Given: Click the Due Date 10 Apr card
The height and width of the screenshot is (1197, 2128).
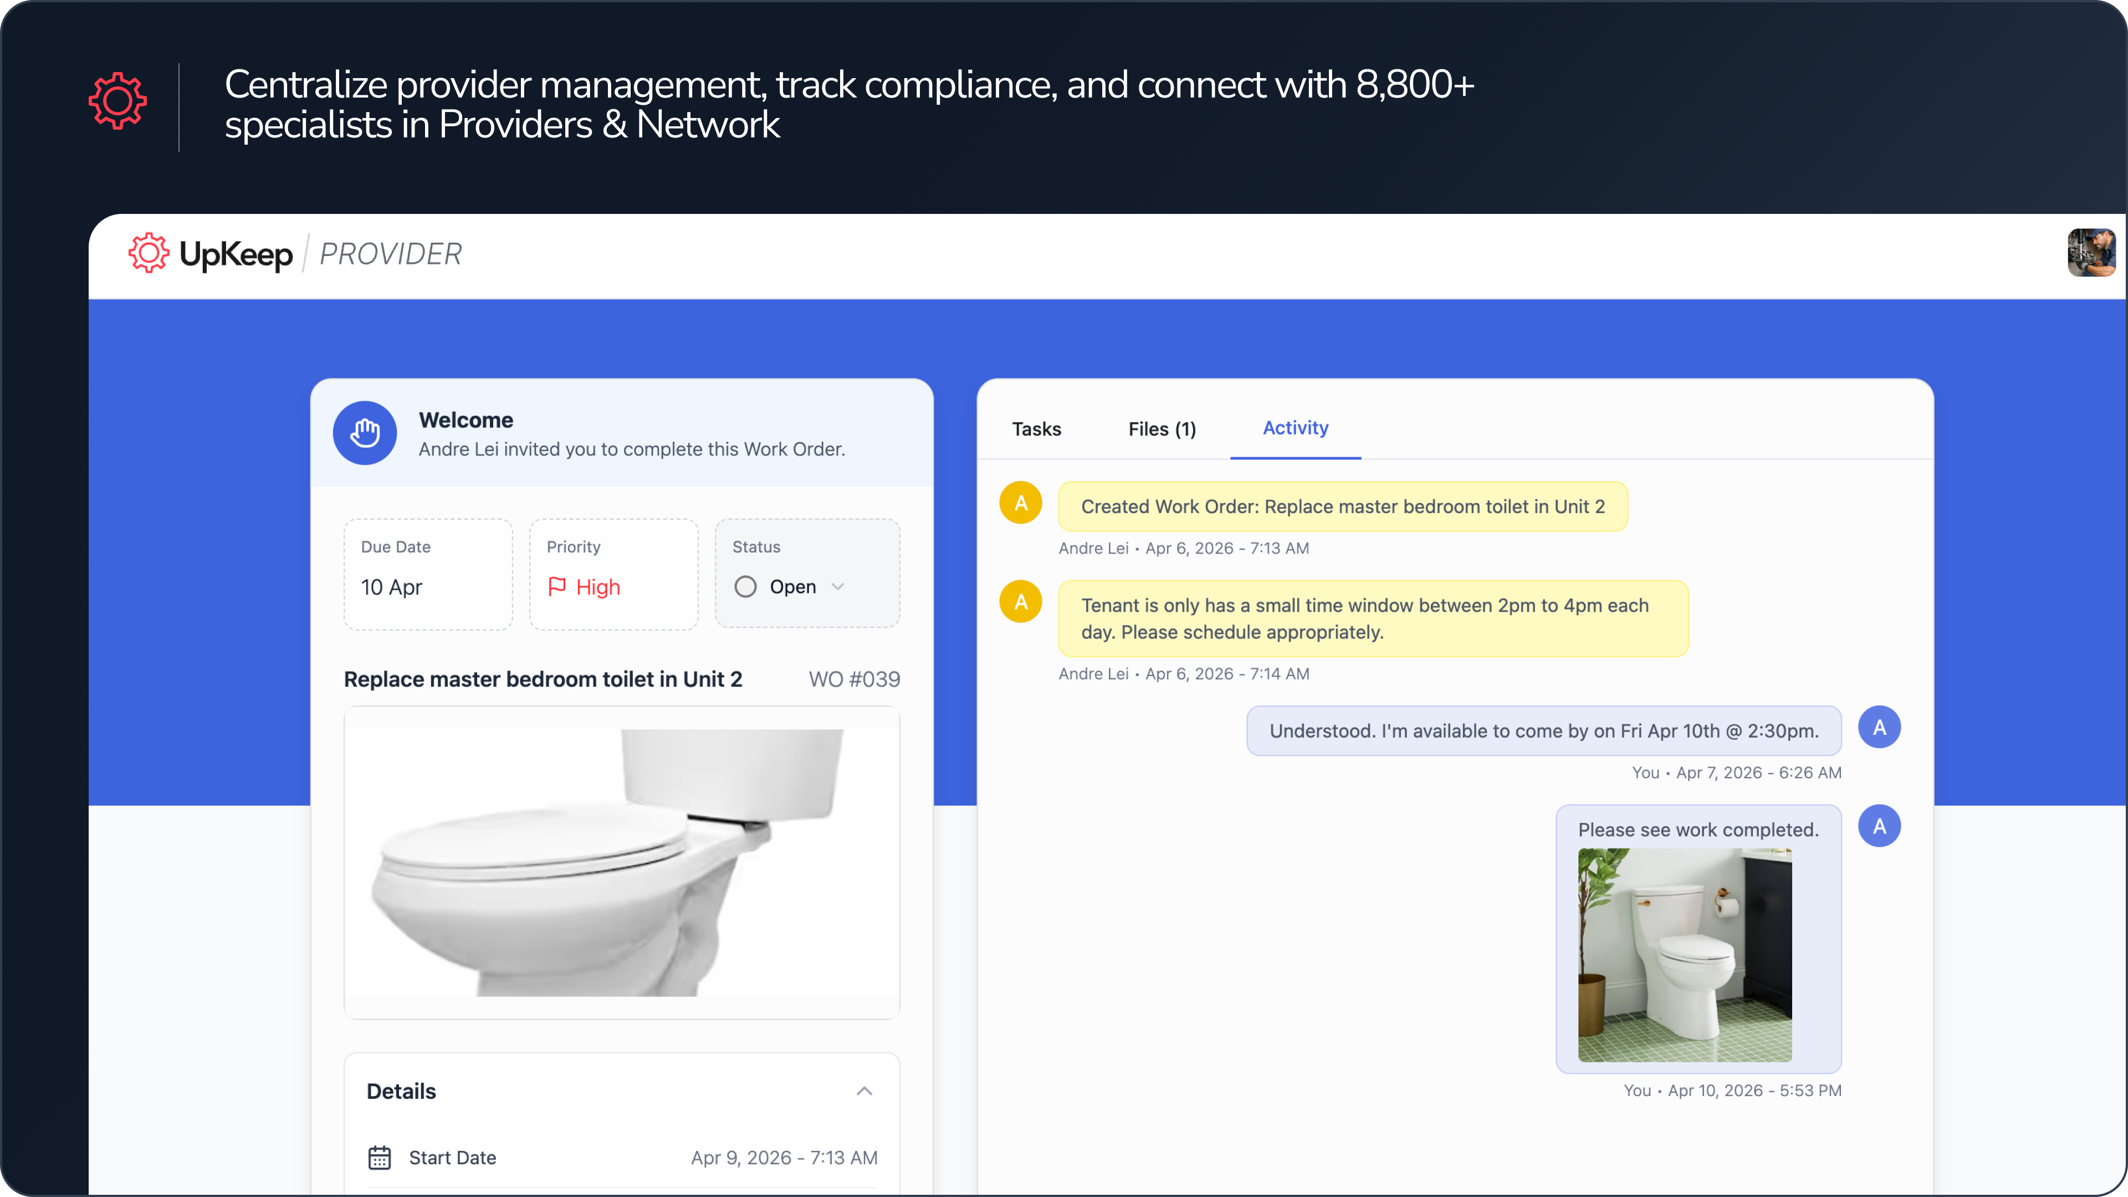Looking at the screenshot, I should pos(428,574).
